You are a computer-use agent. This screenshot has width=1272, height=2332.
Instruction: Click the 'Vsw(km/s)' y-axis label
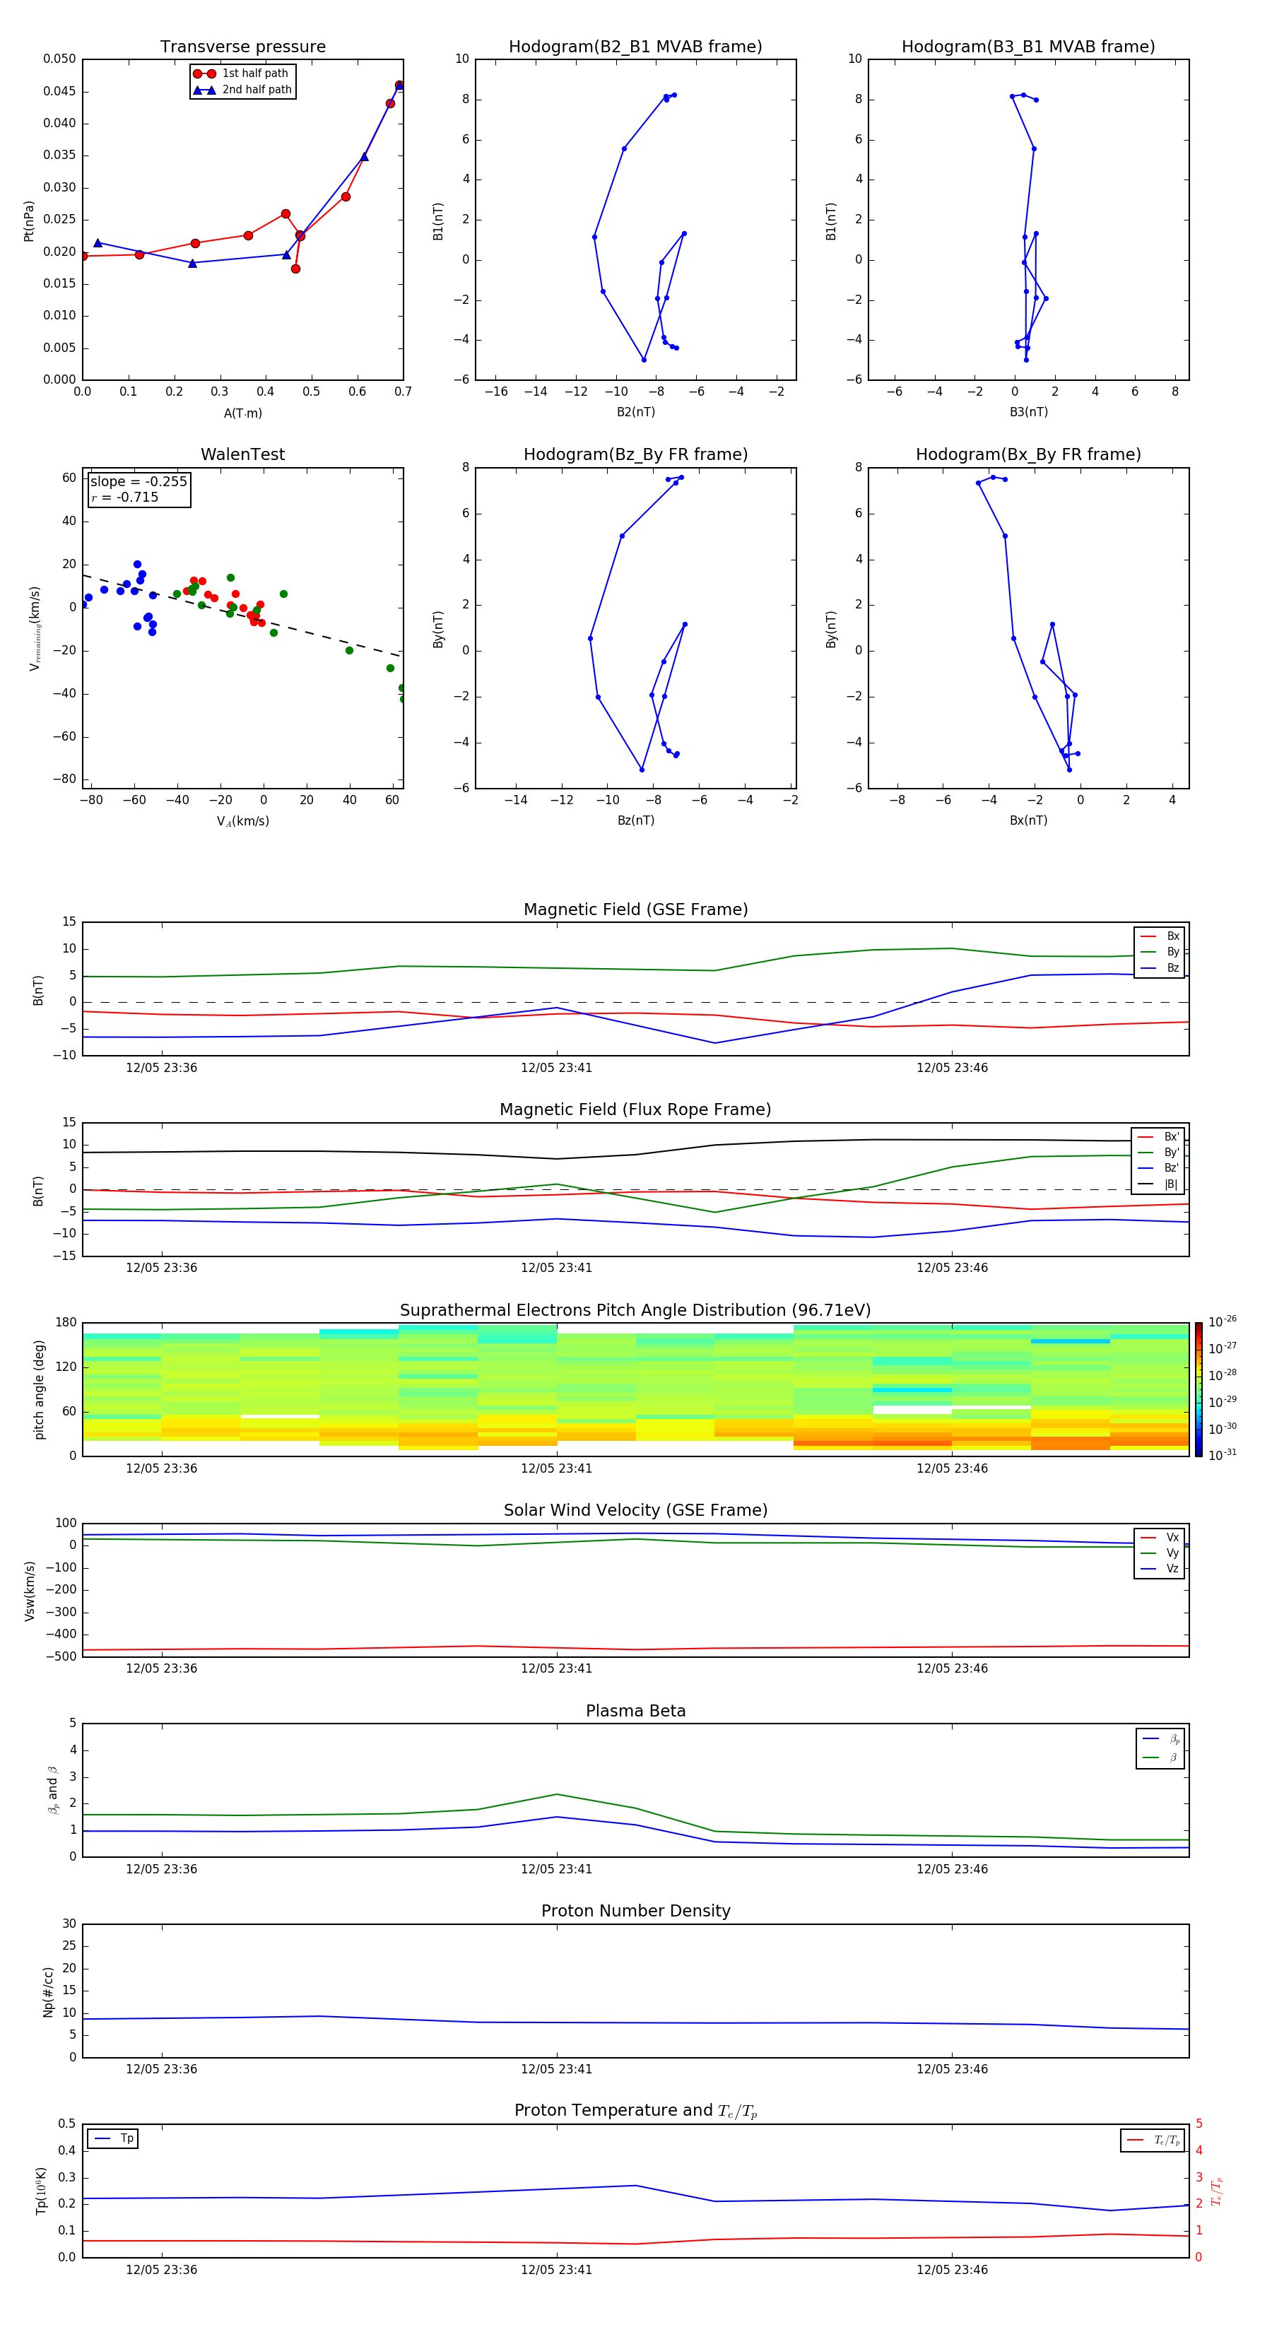pos(29,1591)
